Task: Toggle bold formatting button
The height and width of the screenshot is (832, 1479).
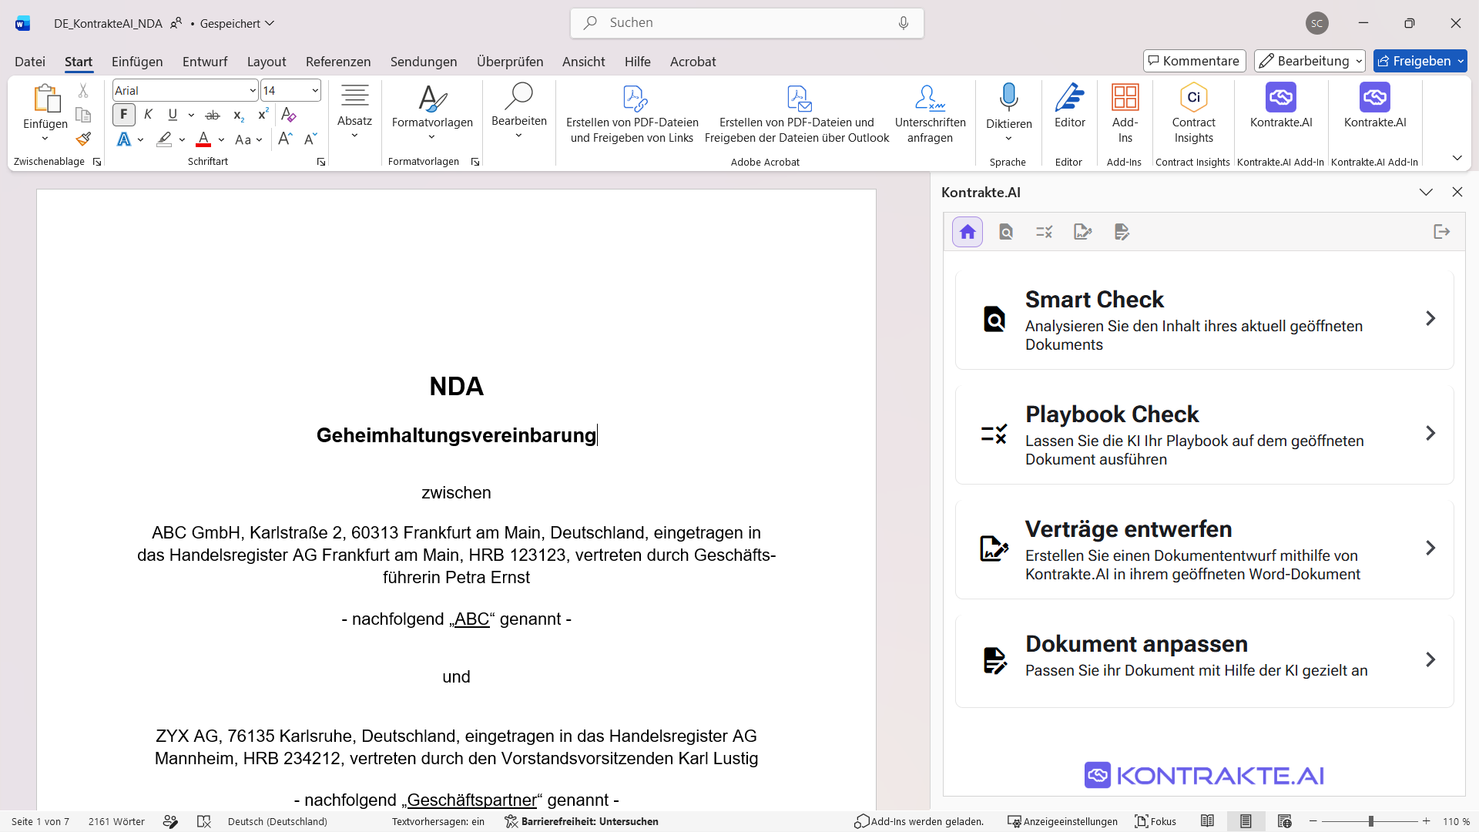Action: (x=124, y=115)
